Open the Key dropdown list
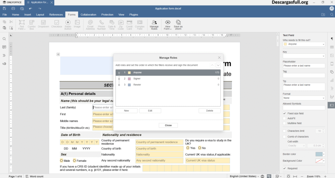The image size is (335, 178). point(304,56)
